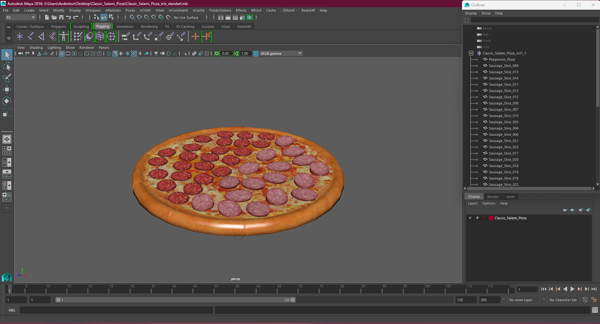The image size is (600, 324).
Task: Click the MEL command language label
Action: [12, 310]
